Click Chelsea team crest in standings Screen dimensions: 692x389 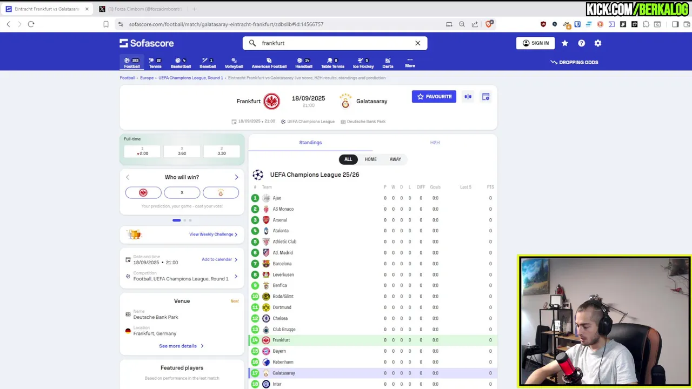(x=266, y=318)
